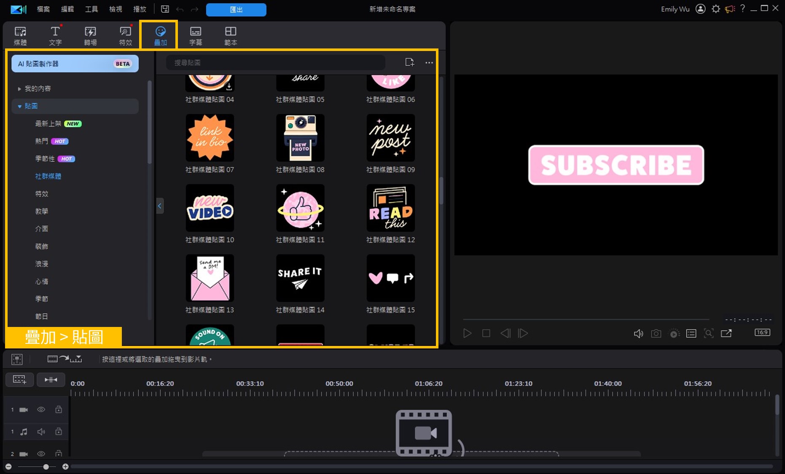The width and height of the screenshot is (785, 474).
Task: Select the 浪漫 category
Action: pos(42,264)
